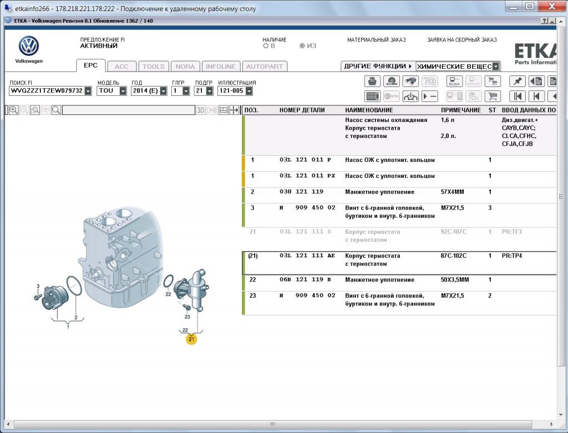Select the 'В' availability radio button
This screenshot has width=568, height=433.
(266, 46)
